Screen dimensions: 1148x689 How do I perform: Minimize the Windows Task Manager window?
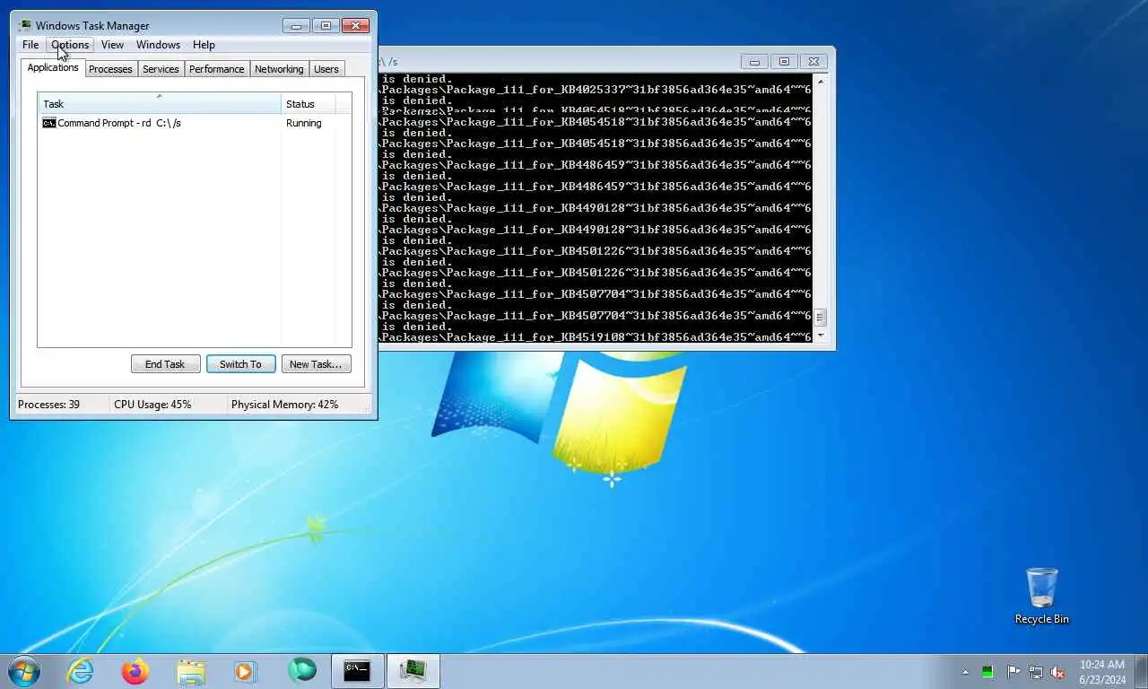pyautogui.click(x=296, y=25)
